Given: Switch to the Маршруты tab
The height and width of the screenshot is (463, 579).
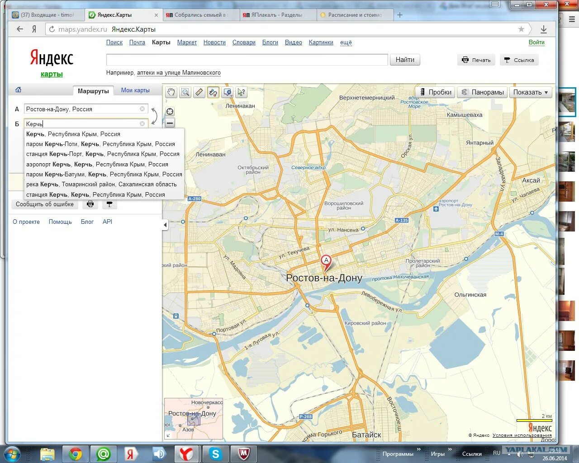Looking at the screenshot, I should (x=93, y=91).
